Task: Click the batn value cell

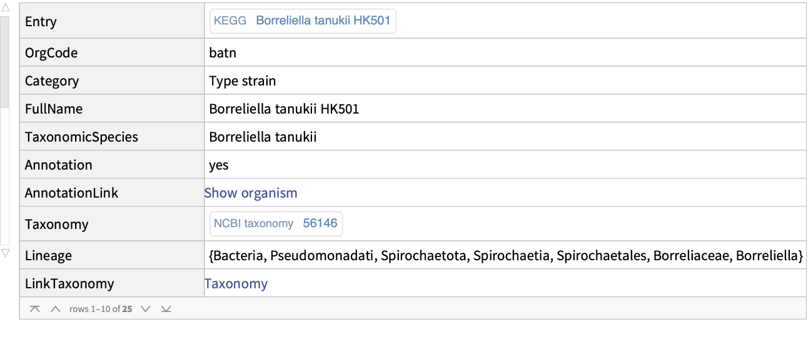Action: tap(223, 52)
